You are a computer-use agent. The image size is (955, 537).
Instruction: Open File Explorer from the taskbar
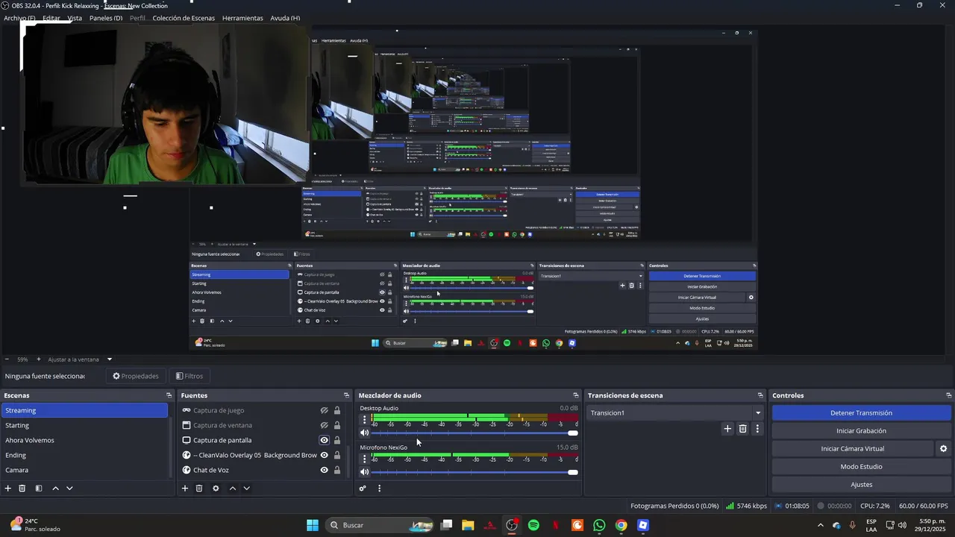468,525
